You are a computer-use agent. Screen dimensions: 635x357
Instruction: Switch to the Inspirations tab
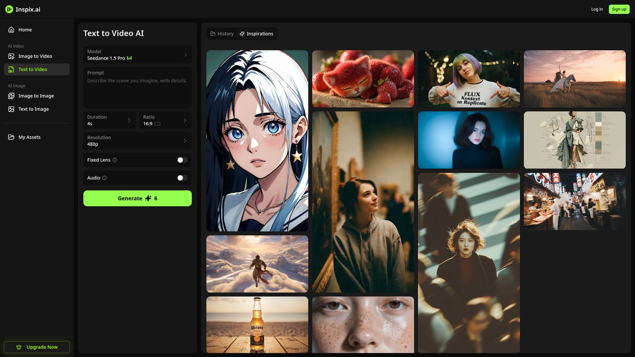pos(256,34)
